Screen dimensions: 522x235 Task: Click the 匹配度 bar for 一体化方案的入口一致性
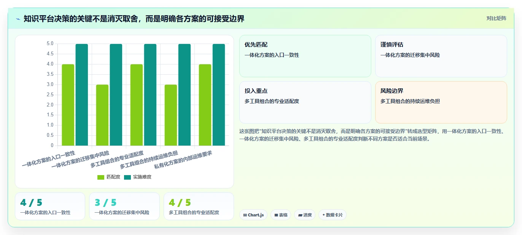pyautogui.click(x=68, y=105)
